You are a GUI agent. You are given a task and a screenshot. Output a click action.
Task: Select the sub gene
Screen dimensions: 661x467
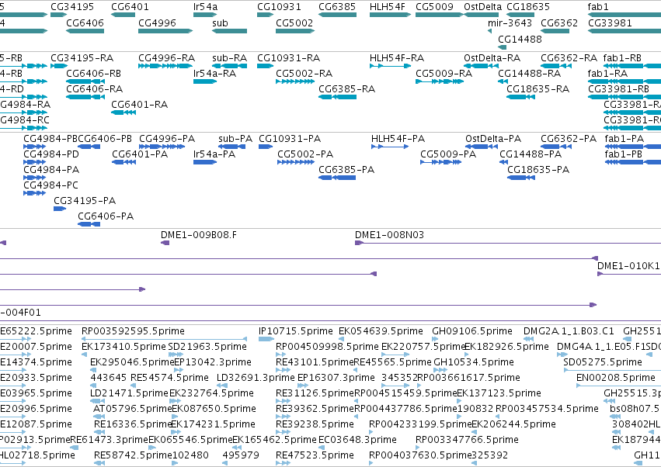229,31
